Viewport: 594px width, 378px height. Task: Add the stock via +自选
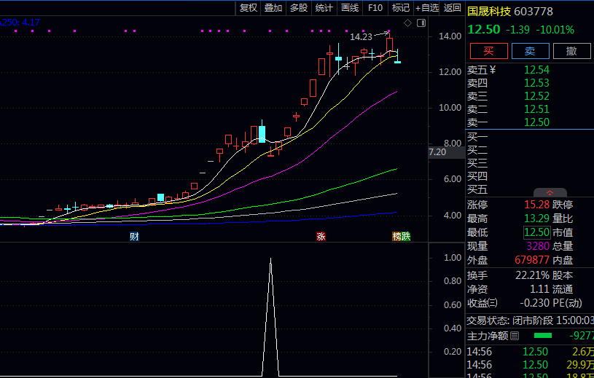pyautogui.click(x=427, y=7)
